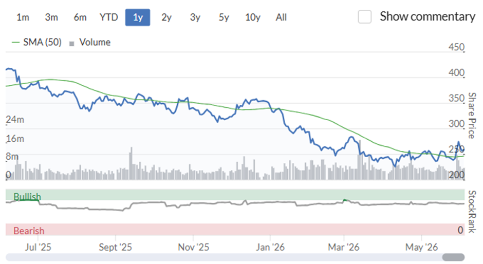Image resolution: width=483 pixels, height=264 pixels.
Task: Click the Sept '25 axis label
Action: [115, 247]
